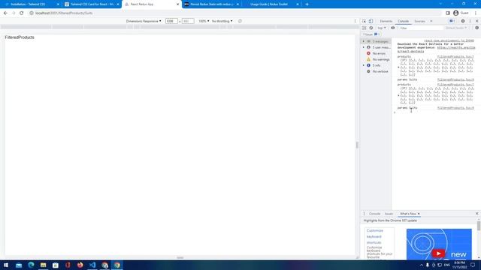Open DevTools kebab menu beside the gear

coord(470,21)
